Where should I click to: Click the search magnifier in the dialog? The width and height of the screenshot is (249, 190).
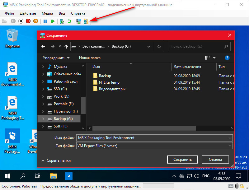pyautogui.click(x=226, y=46)
